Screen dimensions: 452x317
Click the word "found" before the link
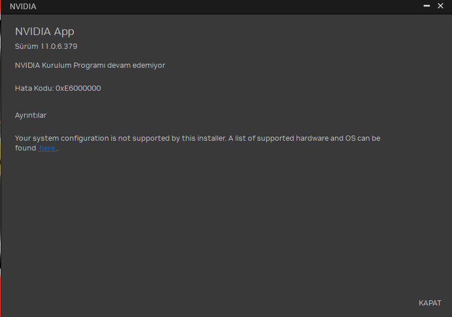tap(25, 148)
